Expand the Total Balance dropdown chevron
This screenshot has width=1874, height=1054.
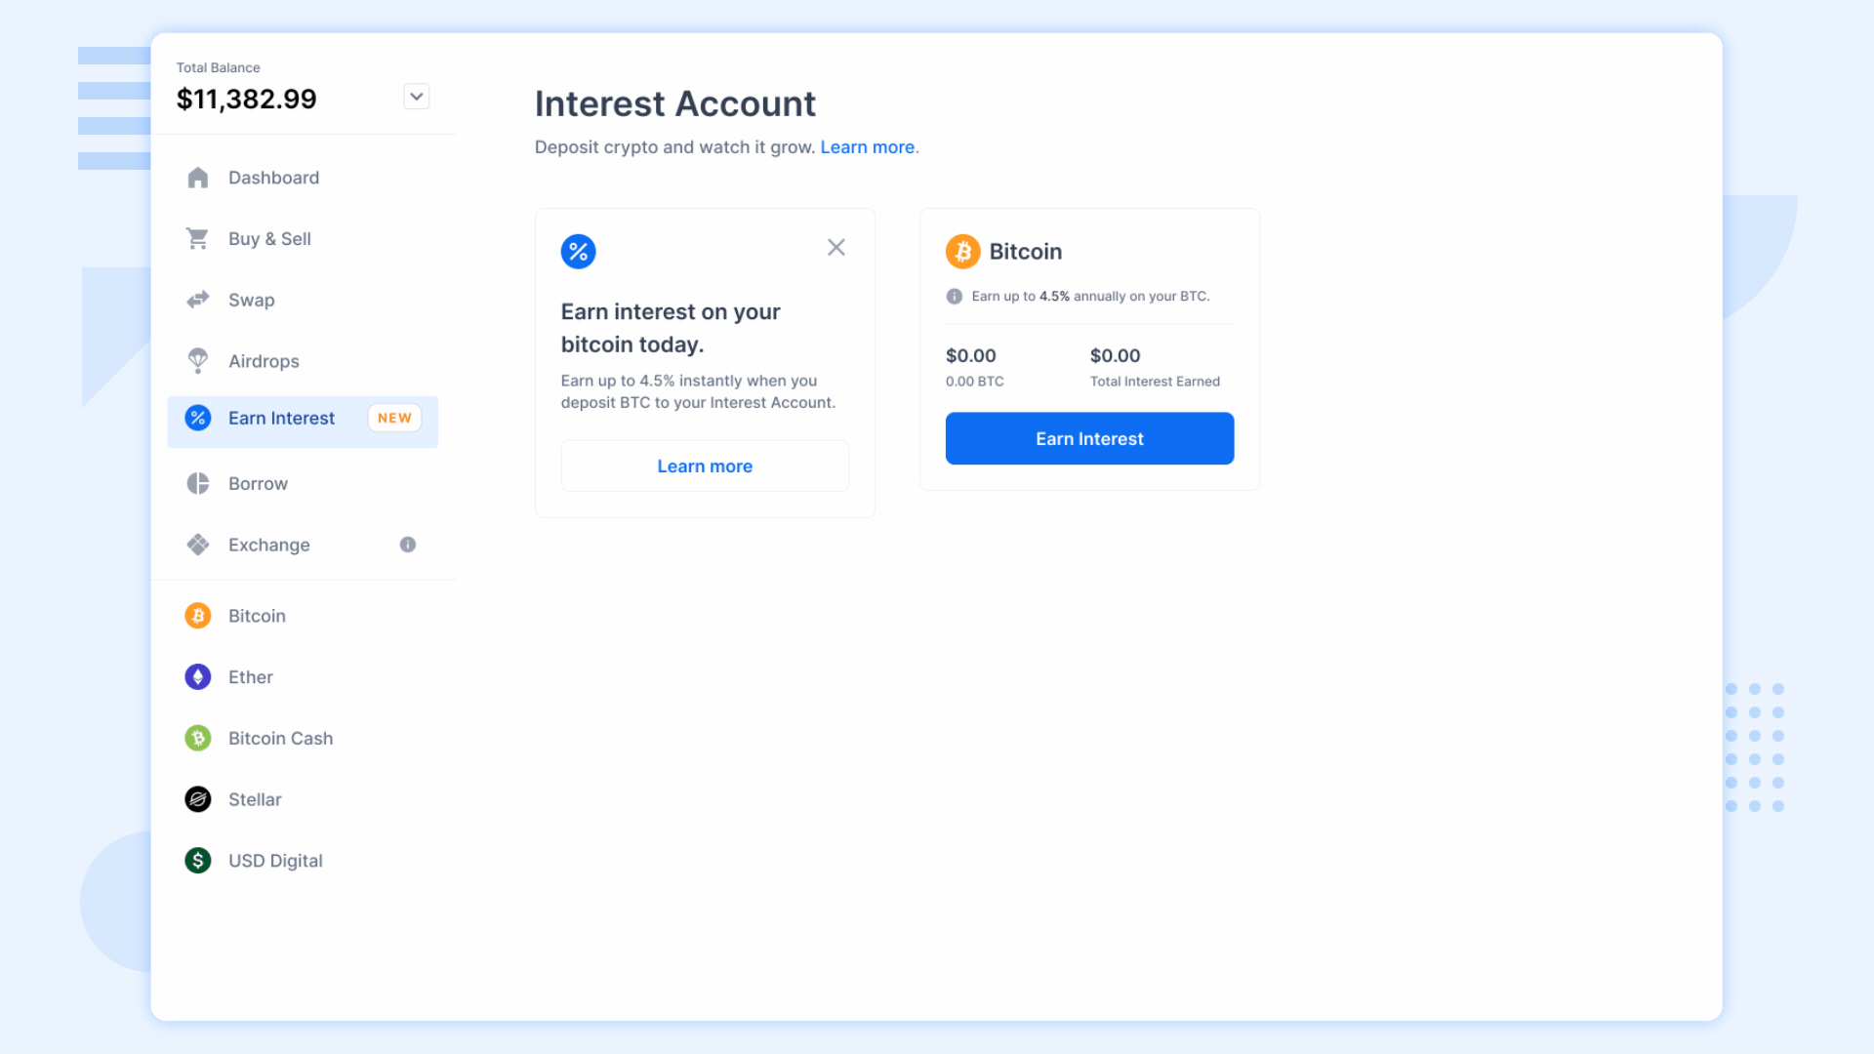(x=417, y=97)
